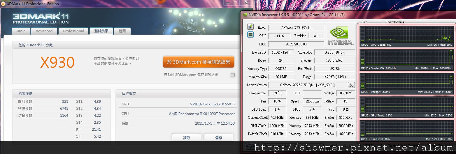Viewport: 456px width, 154px height.
Task: Click the BIOS field 70.26.20.00.00
Action: [296, 44]
